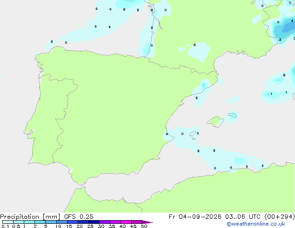Image resolution: width=295 pixels, height=228 pixels.
Task: Choose the dark blue swatch between 25 and 30
Action: click(94, 222)
